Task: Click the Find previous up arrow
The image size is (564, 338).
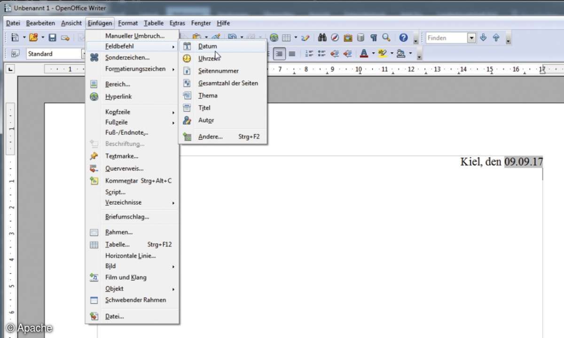Action: 496,38
